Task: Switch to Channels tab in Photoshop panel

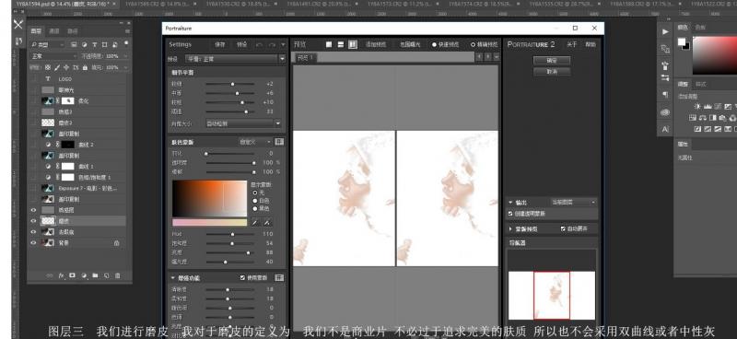Action: (54, 31)
